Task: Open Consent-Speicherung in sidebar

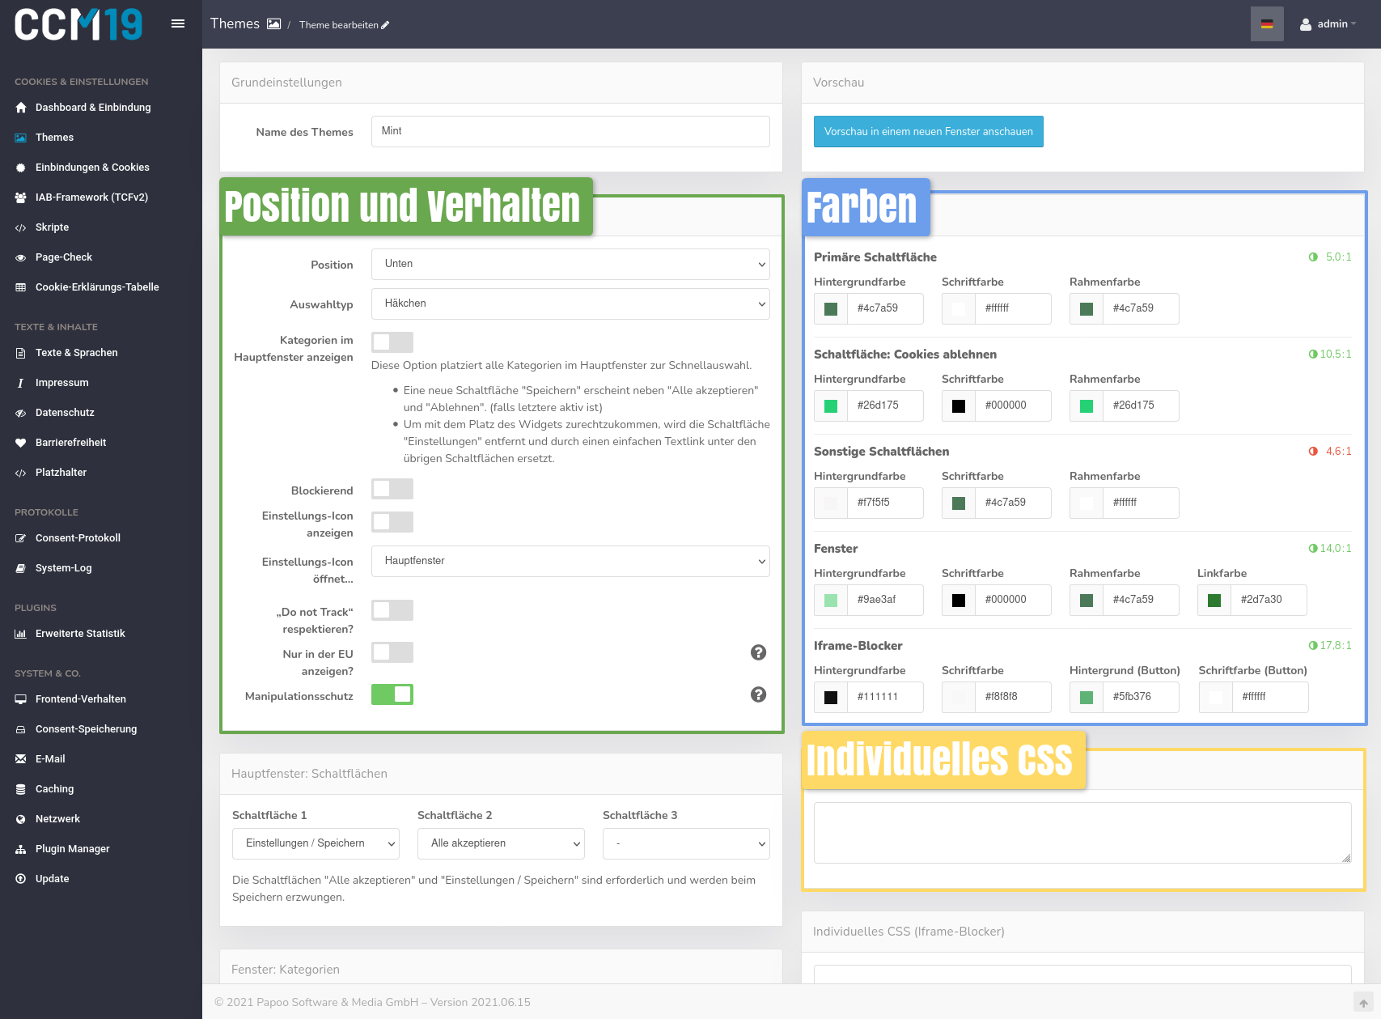Action: 86,729
